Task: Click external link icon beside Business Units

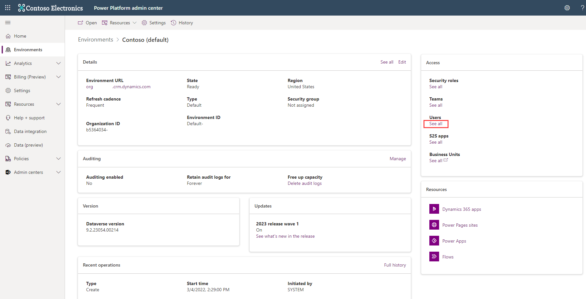Action: pyautogui.click(x=446, y=160)
